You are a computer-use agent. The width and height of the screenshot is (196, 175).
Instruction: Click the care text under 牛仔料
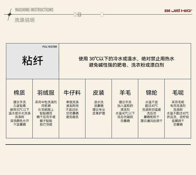[72, 110]
